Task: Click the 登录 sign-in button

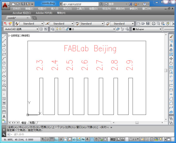Action: coord(111,4)
